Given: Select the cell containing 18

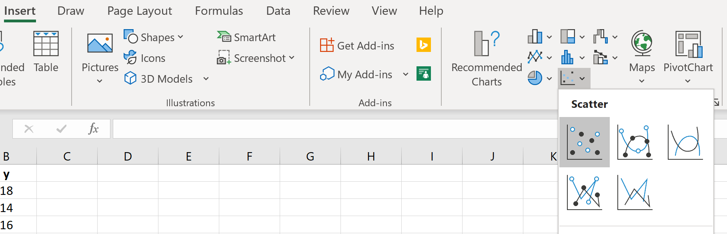Looking at the screenshot, I should click(18, 190).
